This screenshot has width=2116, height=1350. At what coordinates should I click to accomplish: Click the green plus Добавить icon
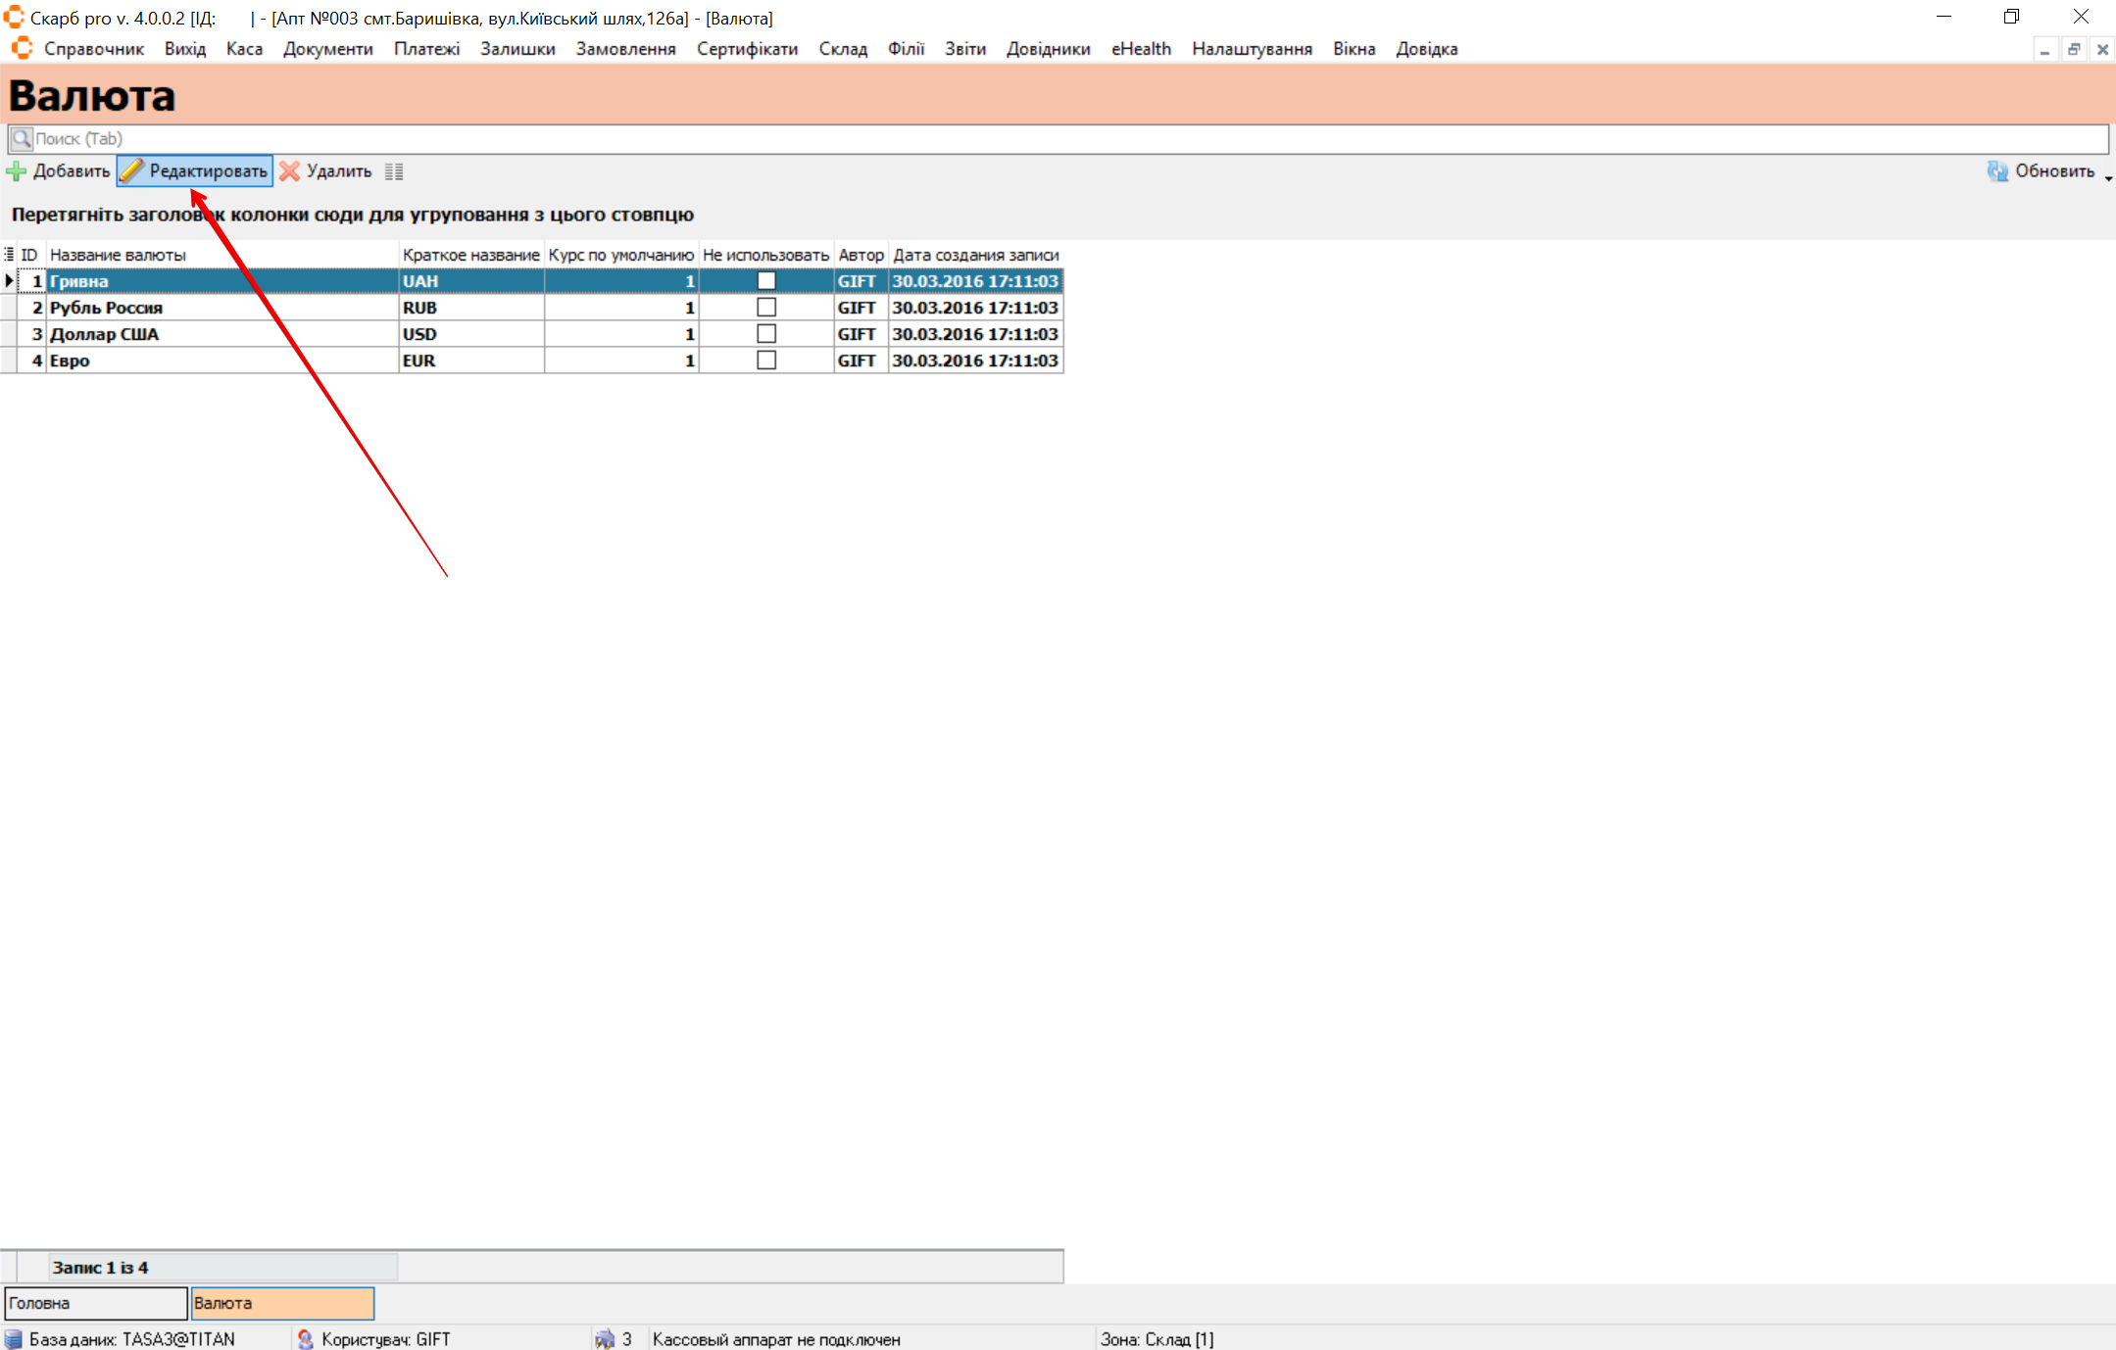[17, 171]
